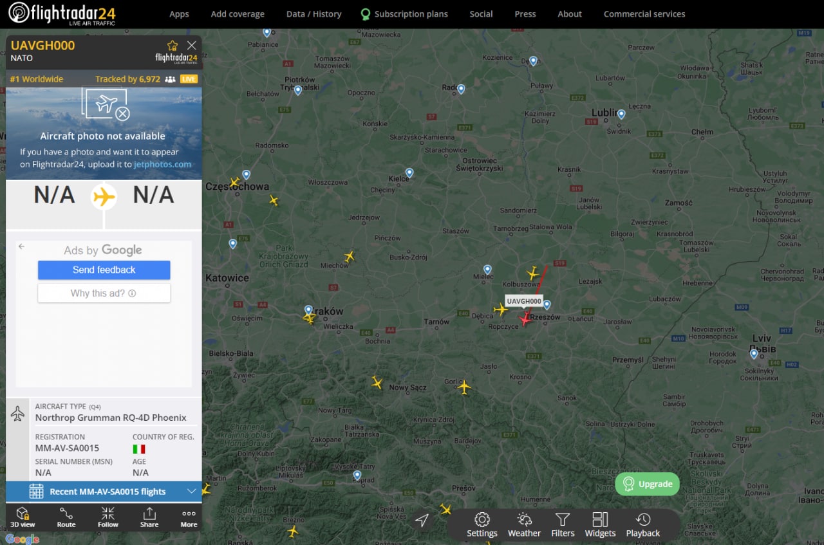This screenshot has height=545, width=824.
Task: Open the Weather overlay options
Action: pos(525,525)
